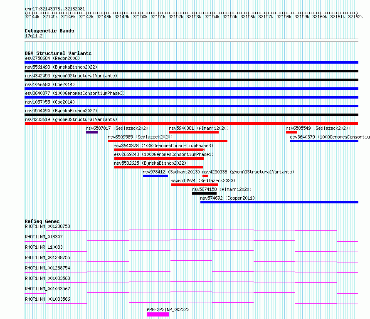The width and height of the screenshot is (370, 319).
Task: Click RHOT1|NR_110083 transcript label
Action: tap(44, 247)
